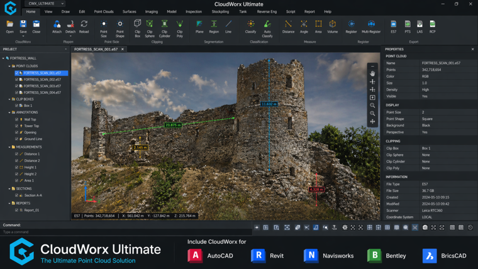478x269 pixels.
Task: Toggle the Wall Top annotation checkbox
Action: [17, 119]
